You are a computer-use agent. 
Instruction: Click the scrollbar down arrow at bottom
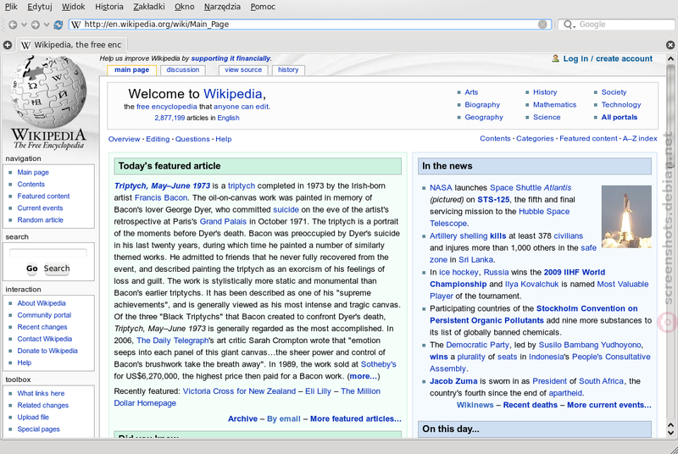click(x=670, y=433)
